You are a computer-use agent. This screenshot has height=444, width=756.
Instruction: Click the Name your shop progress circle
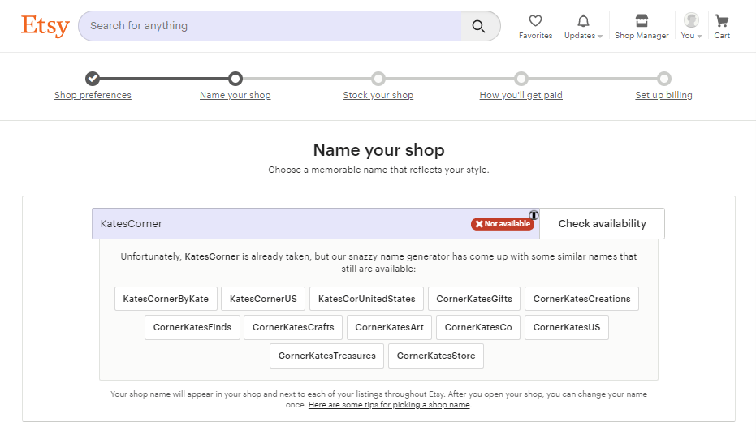235,78
